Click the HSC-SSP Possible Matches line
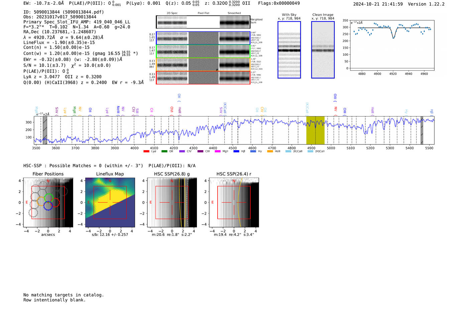Image resolution: width=468 pixels, height=318 pixels. 109,166
